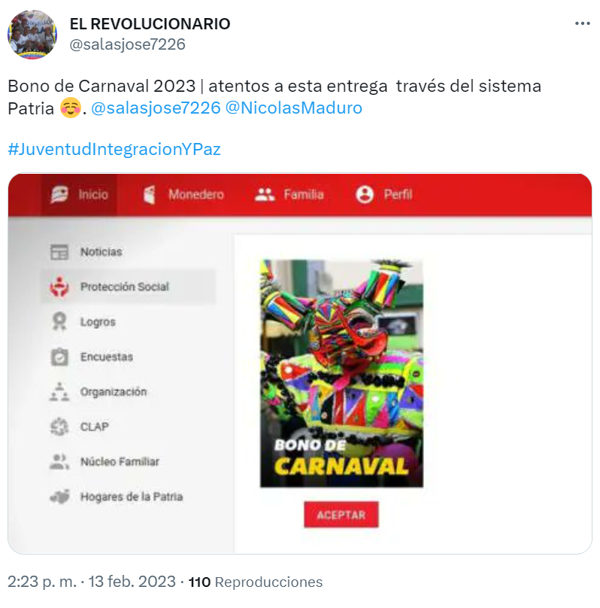Go to the Perfil tab
600x608 pixels.
[x=384, y=194]
